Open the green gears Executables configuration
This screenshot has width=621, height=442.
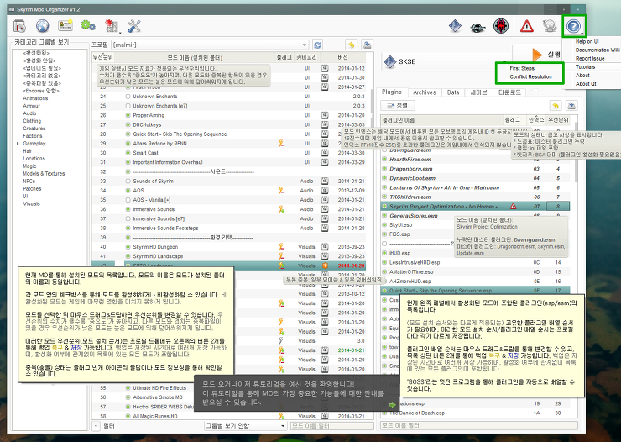[x=88, y=26]
